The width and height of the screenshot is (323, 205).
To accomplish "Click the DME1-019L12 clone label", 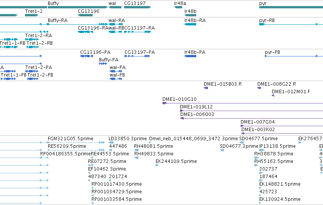I will [196, 107].
